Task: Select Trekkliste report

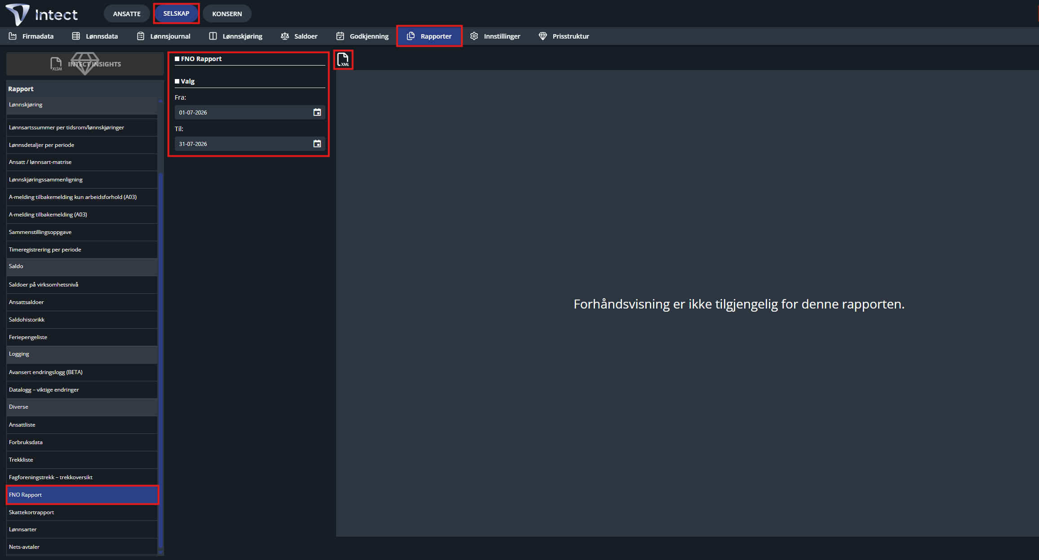Action: [82, 460]
